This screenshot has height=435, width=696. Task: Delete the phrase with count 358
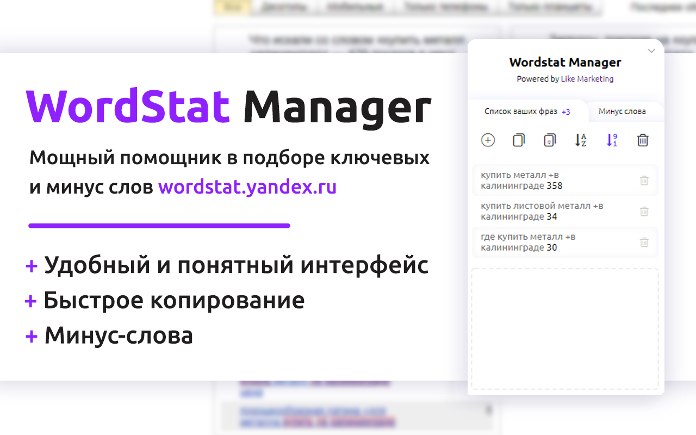644,181
